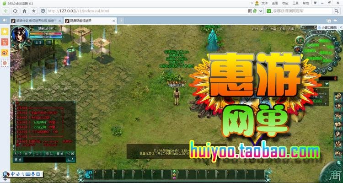This screenshot has height=183, width=343.
Task: Select the 公会 chat channel tab
Action: [x=39, y=154]
